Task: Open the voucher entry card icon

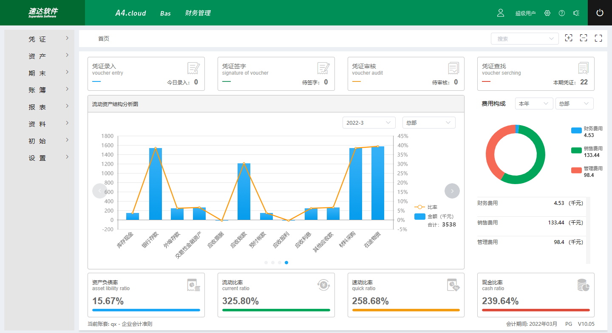Action: (x=193, y=68)
